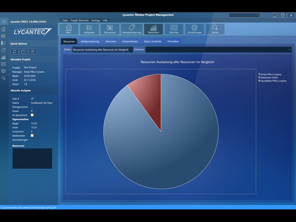Click Jacckeline Pillco Lozano legend color swatch

point(259,81)
